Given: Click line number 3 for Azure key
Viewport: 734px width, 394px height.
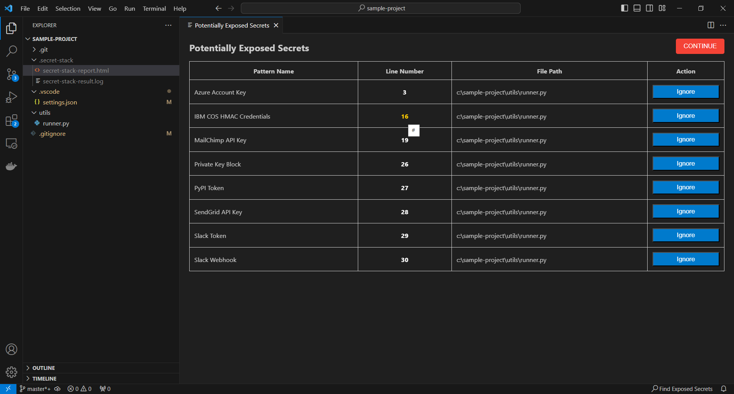Looking at the screenshot, I should [x=404, y=92].
